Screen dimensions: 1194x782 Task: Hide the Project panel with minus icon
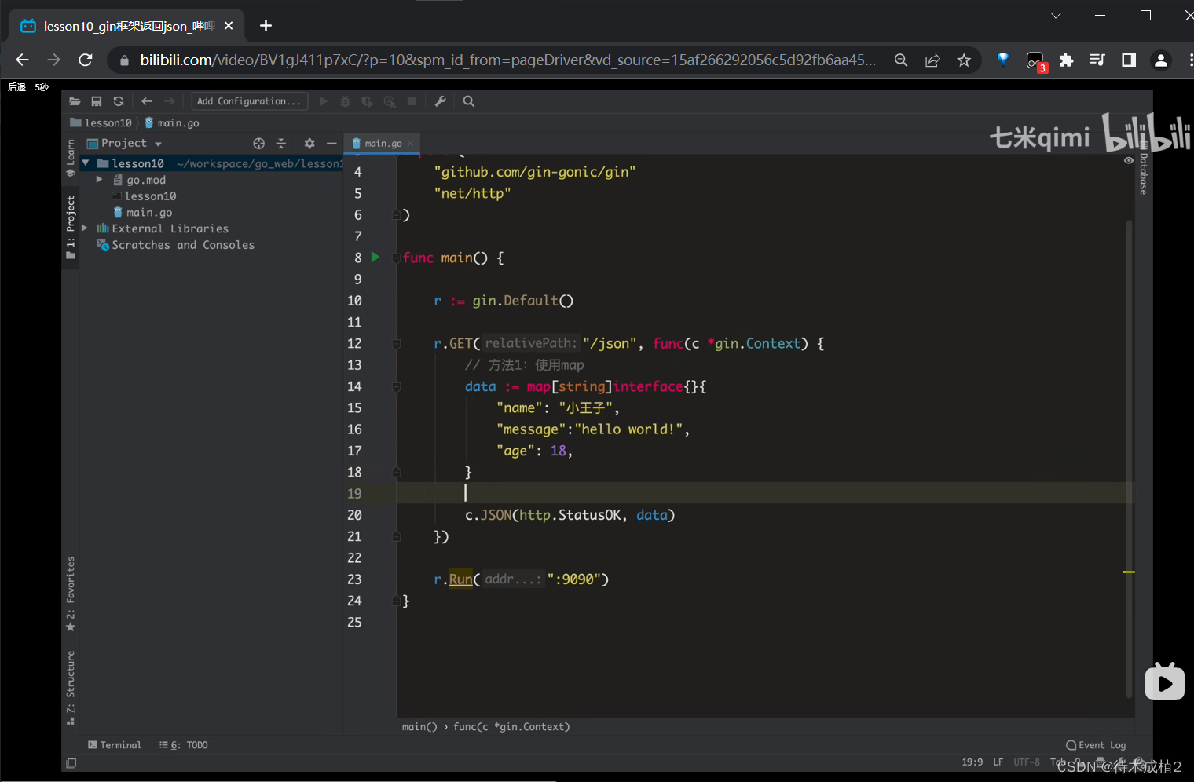331,143
